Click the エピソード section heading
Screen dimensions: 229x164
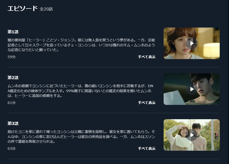[23, 9]
